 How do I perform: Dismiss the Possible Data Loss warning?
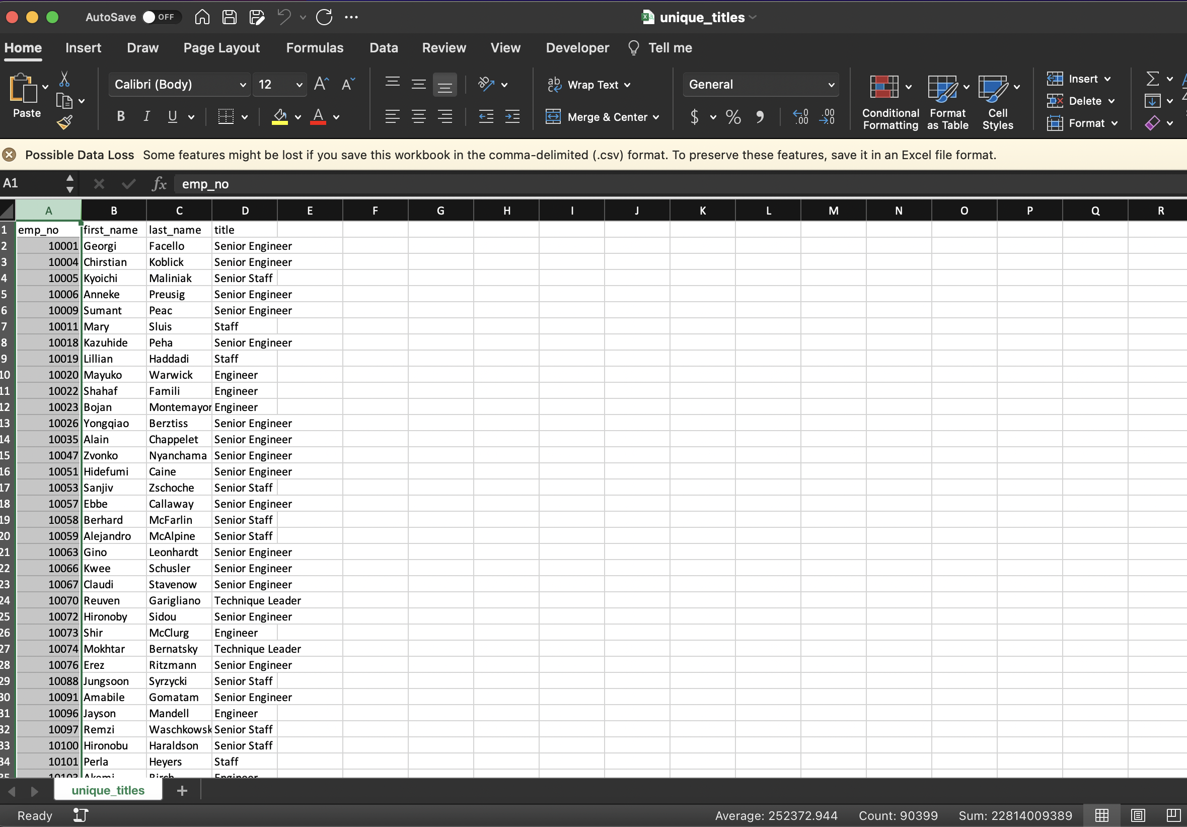[9, 155]
